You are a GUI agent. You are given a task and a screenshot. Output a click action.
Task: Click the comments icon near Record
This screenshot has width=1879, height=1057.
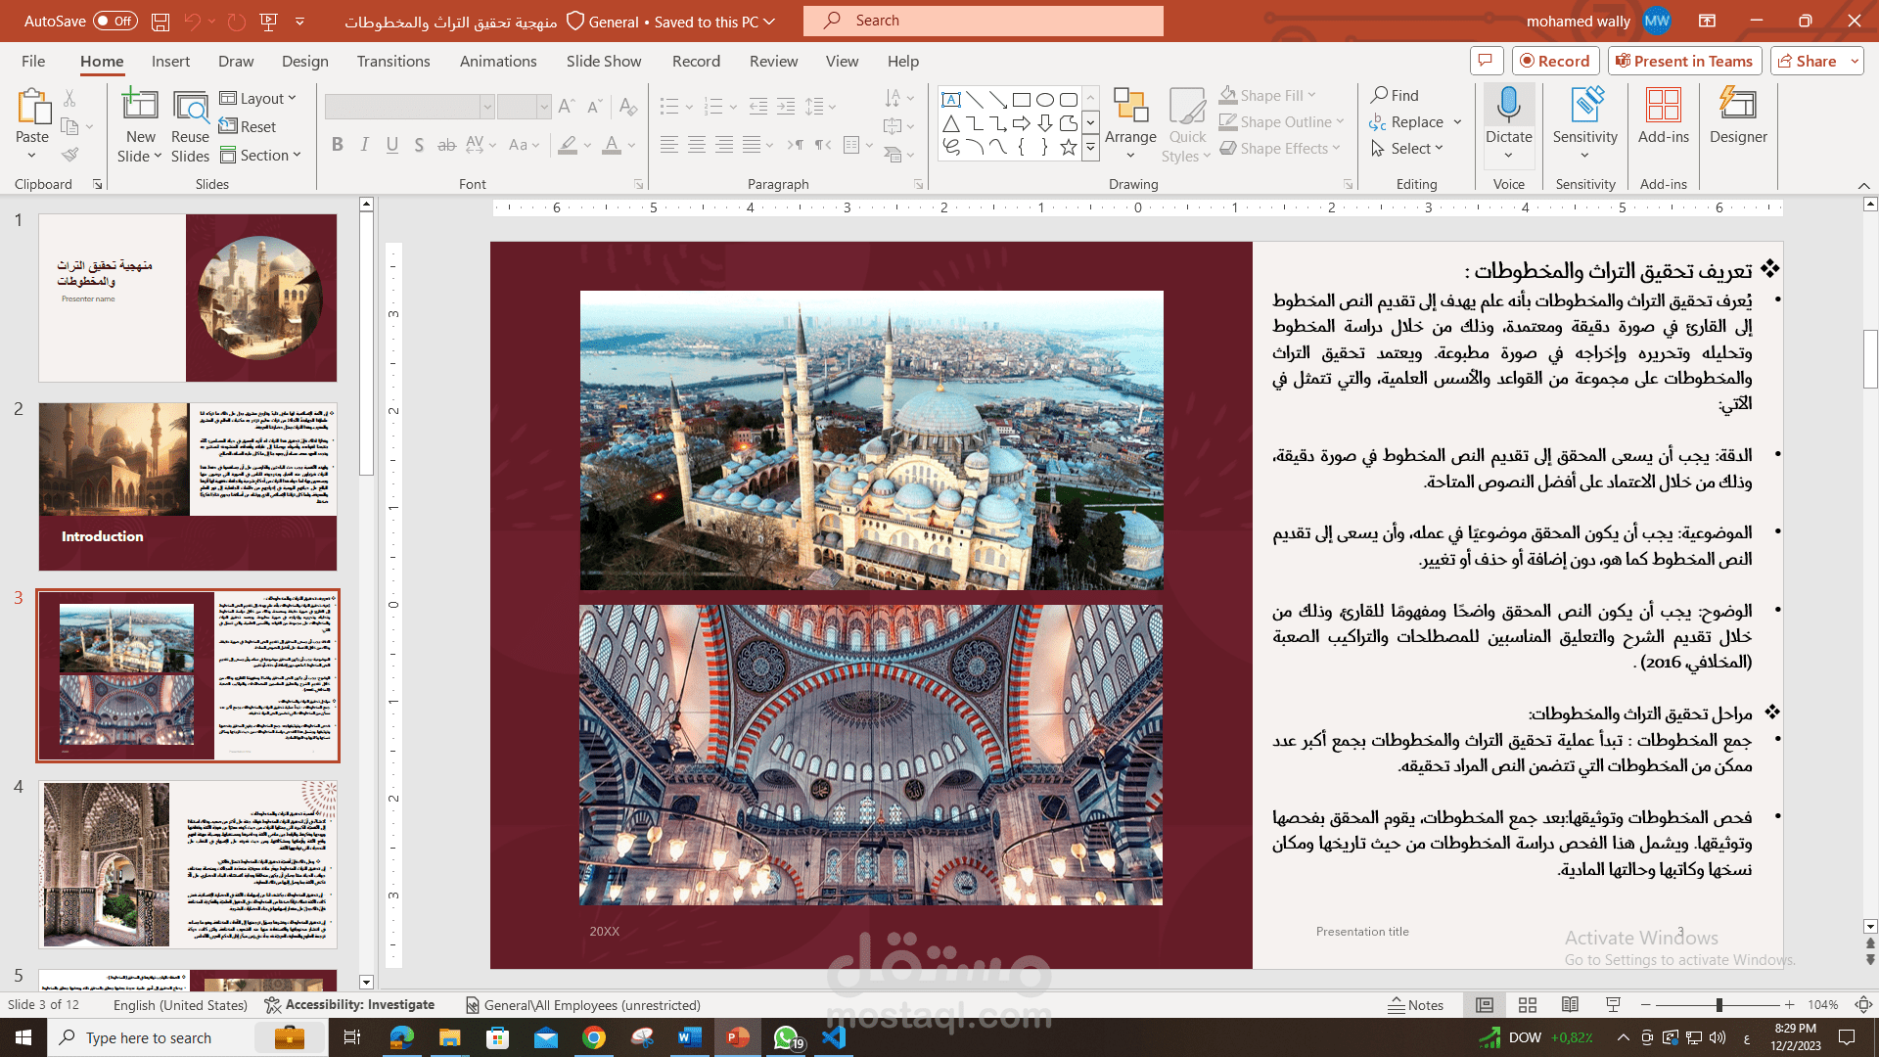pos(1486,61)
